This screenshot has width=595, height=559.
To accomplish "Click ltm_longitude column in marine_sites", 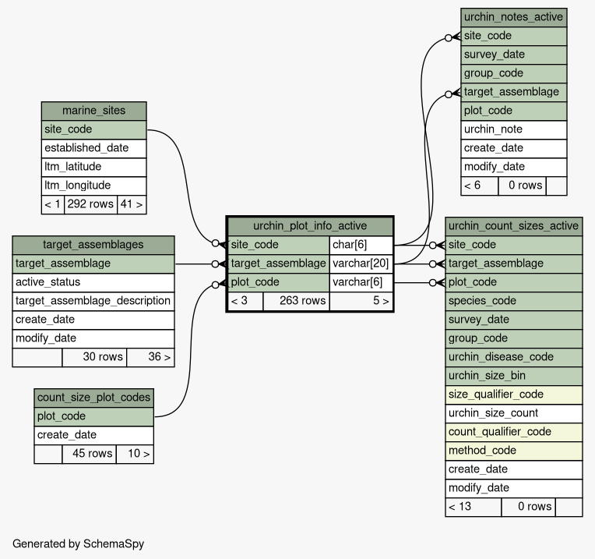I will pos(93,186).
